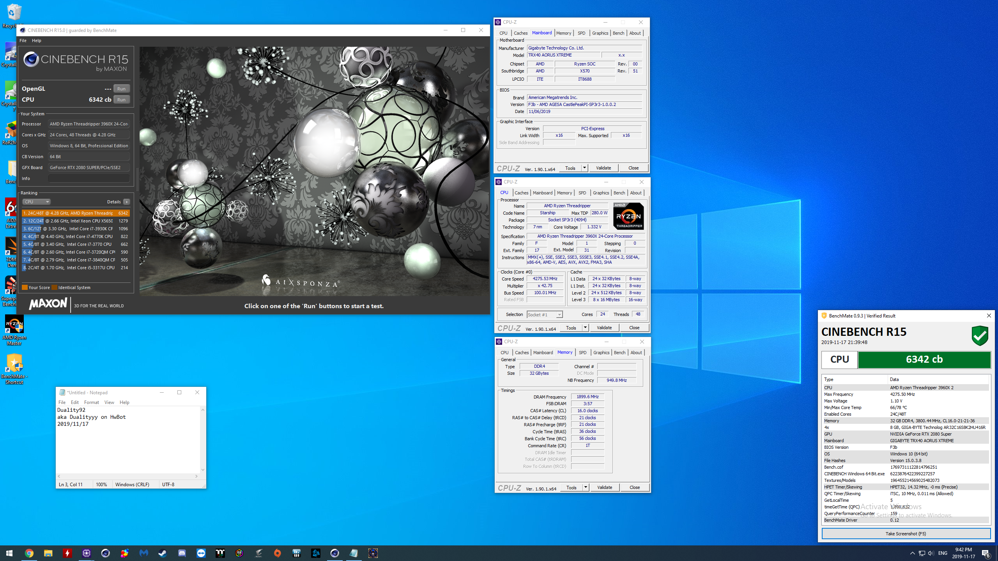Launch Discord from the taskbar

(x=182, y=553)
